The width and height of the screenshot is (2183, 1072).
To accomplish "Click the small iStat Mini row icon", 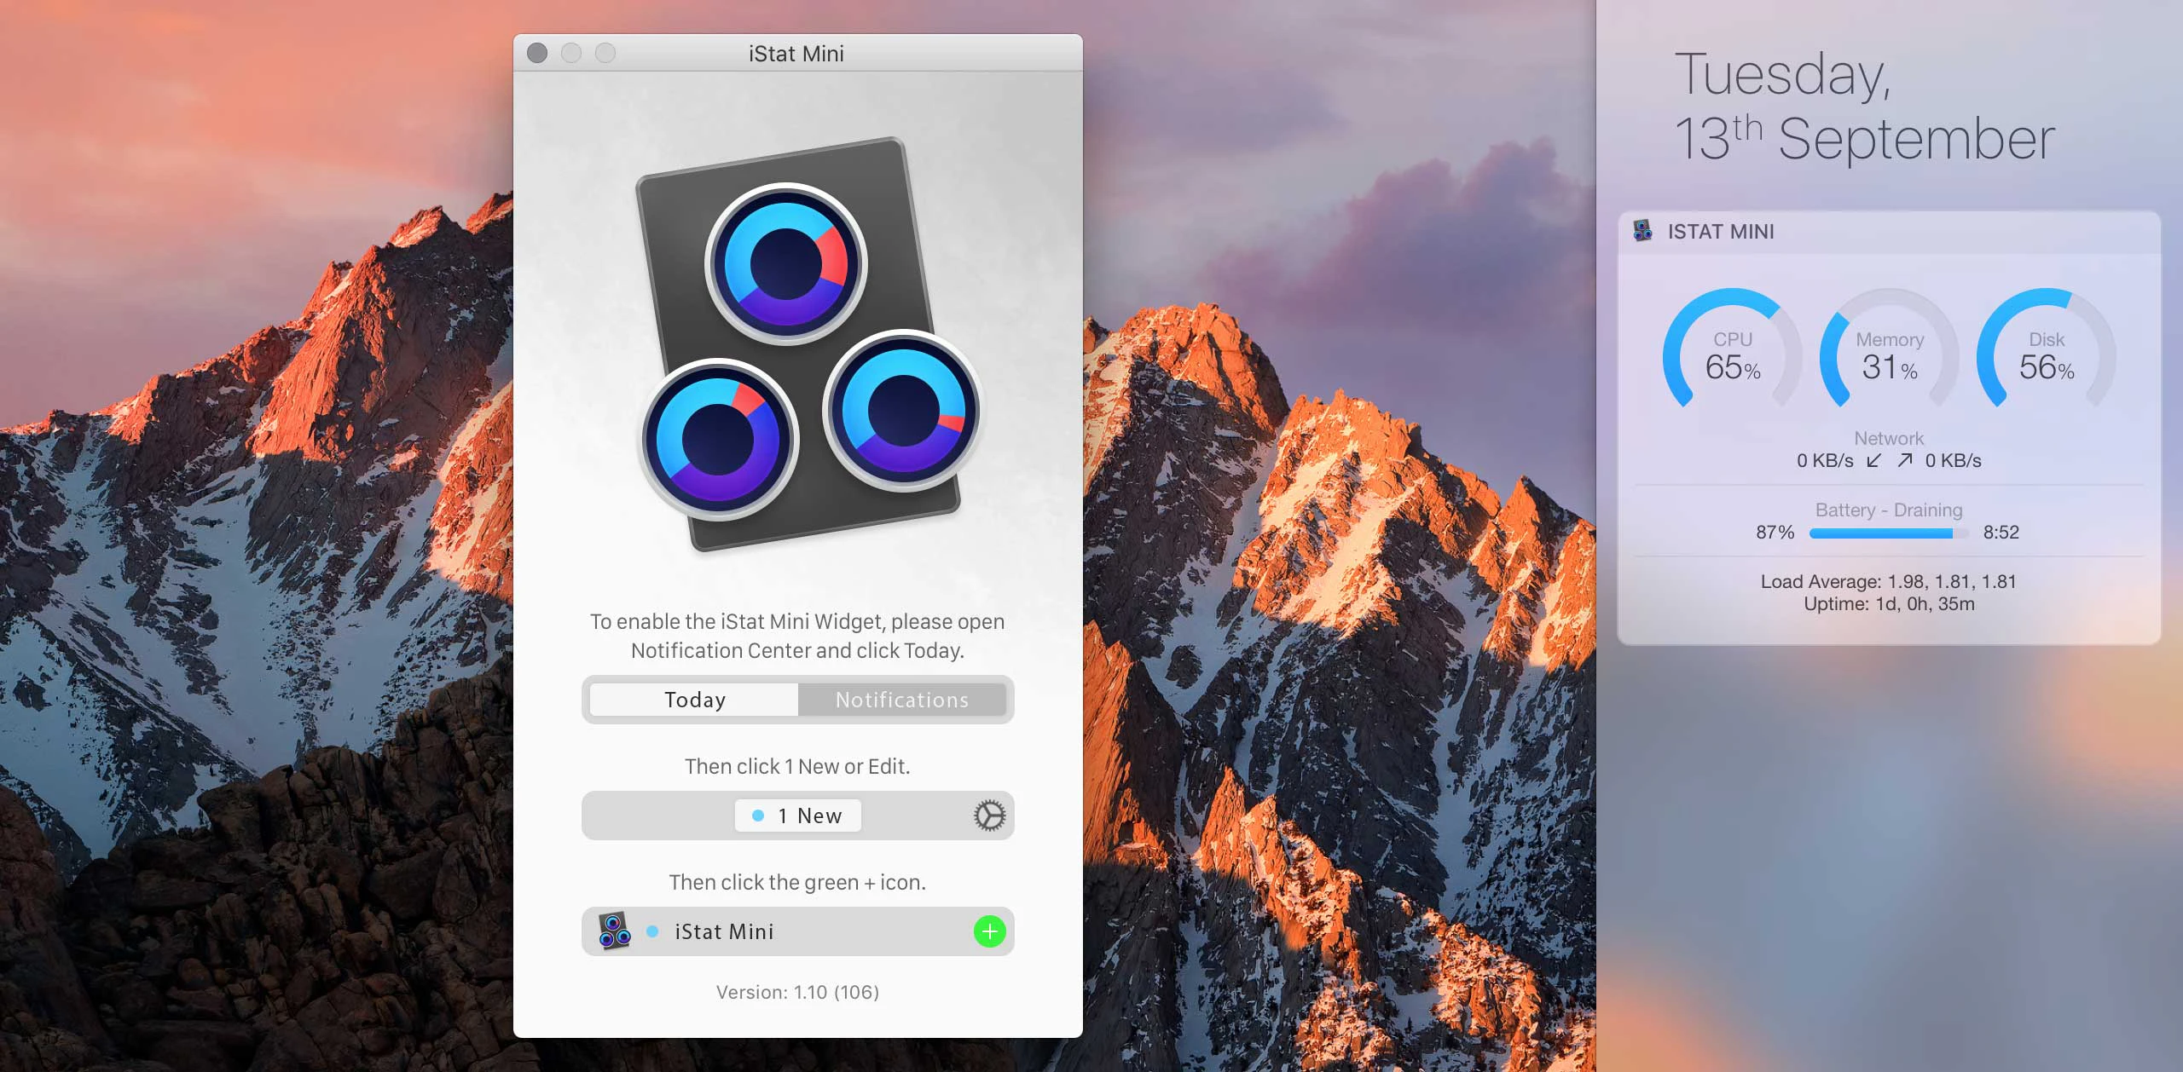I will (x=614, y=931).
